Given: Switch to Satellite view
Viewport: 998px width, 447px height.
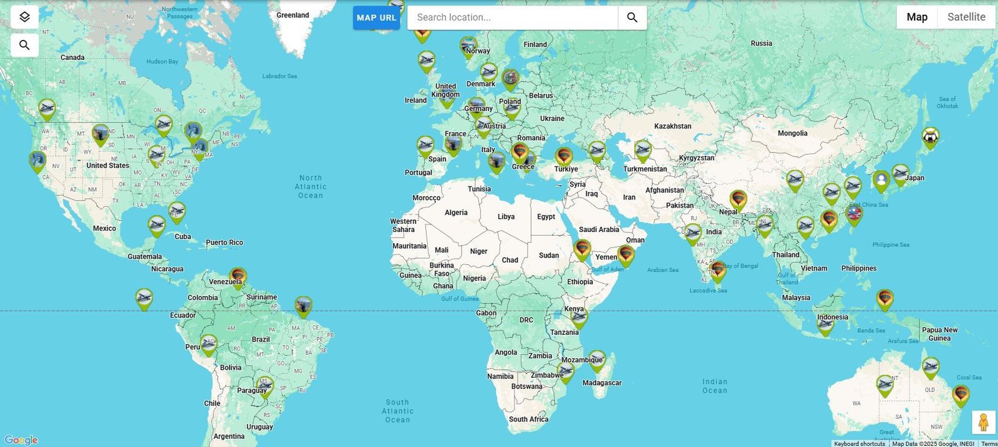Looking at the screenshot, I should [x=966, y=17].
